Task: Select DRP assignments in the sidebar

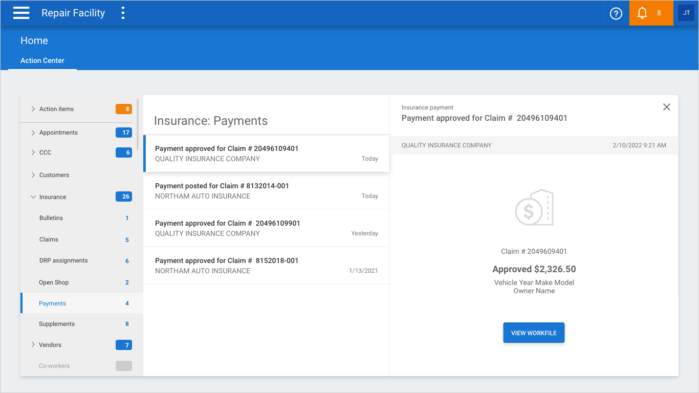Action: [x=63, y=260]
